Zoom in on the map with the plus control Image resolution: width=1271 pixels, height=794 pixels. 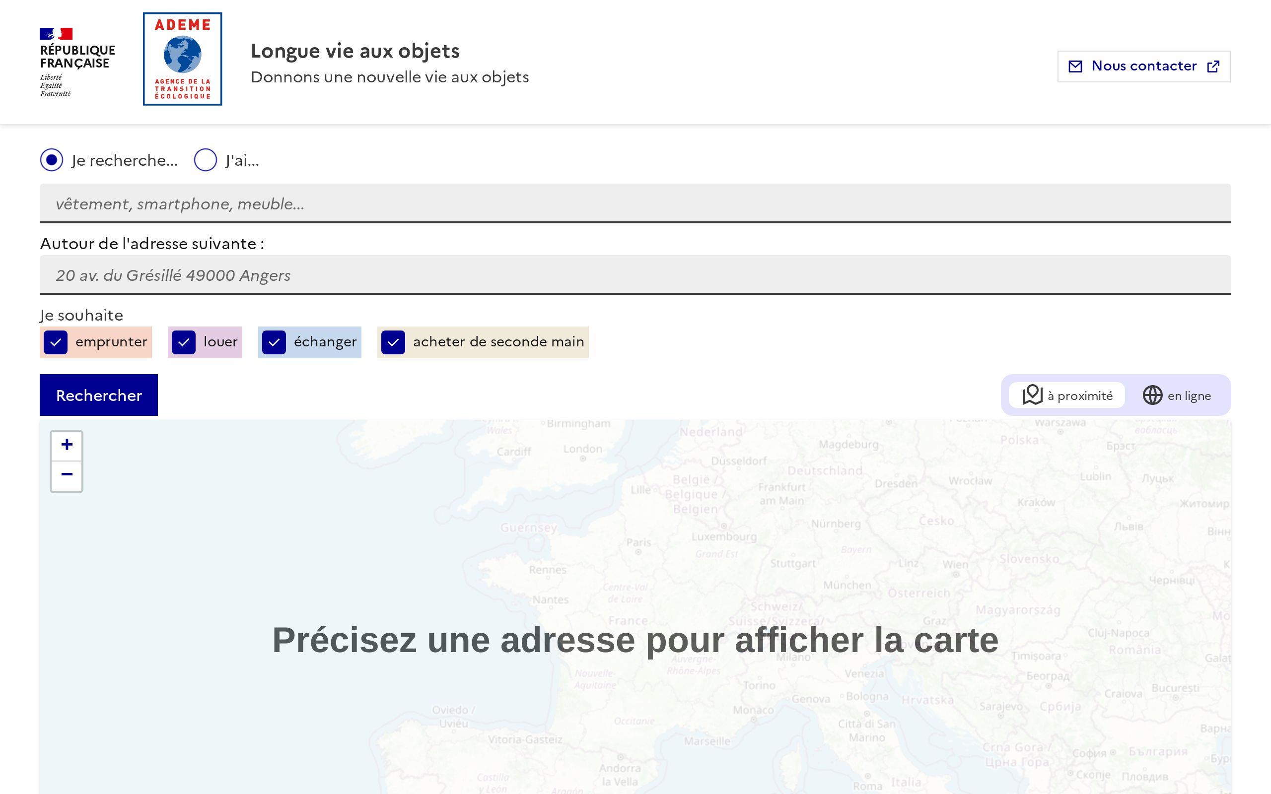click(x=67, y=444)
